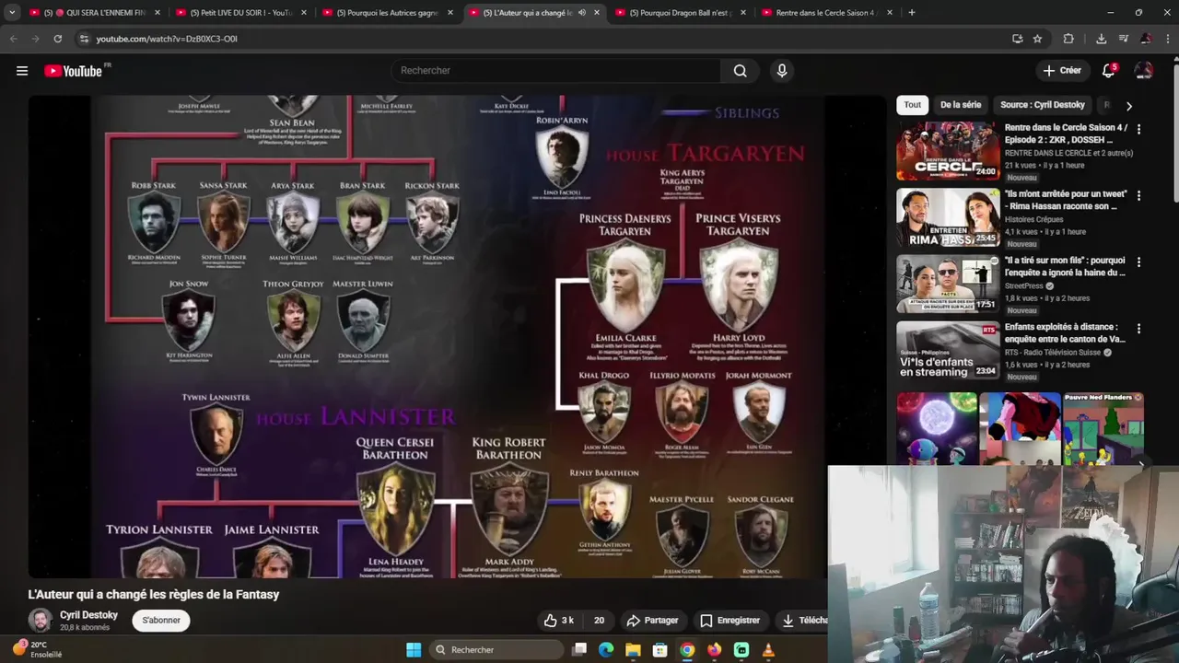Switch to 'Petit LIVE DU SOIR' tab

239,13
